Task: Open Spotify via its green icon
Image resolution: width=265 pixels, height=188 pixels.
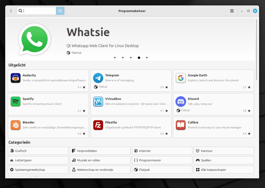Action: (x=16, y=101)
